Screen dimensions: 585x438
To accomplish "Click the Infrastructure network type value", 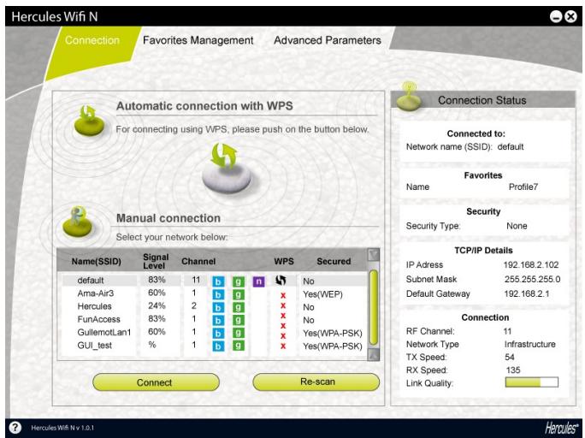I will [529, 345].
